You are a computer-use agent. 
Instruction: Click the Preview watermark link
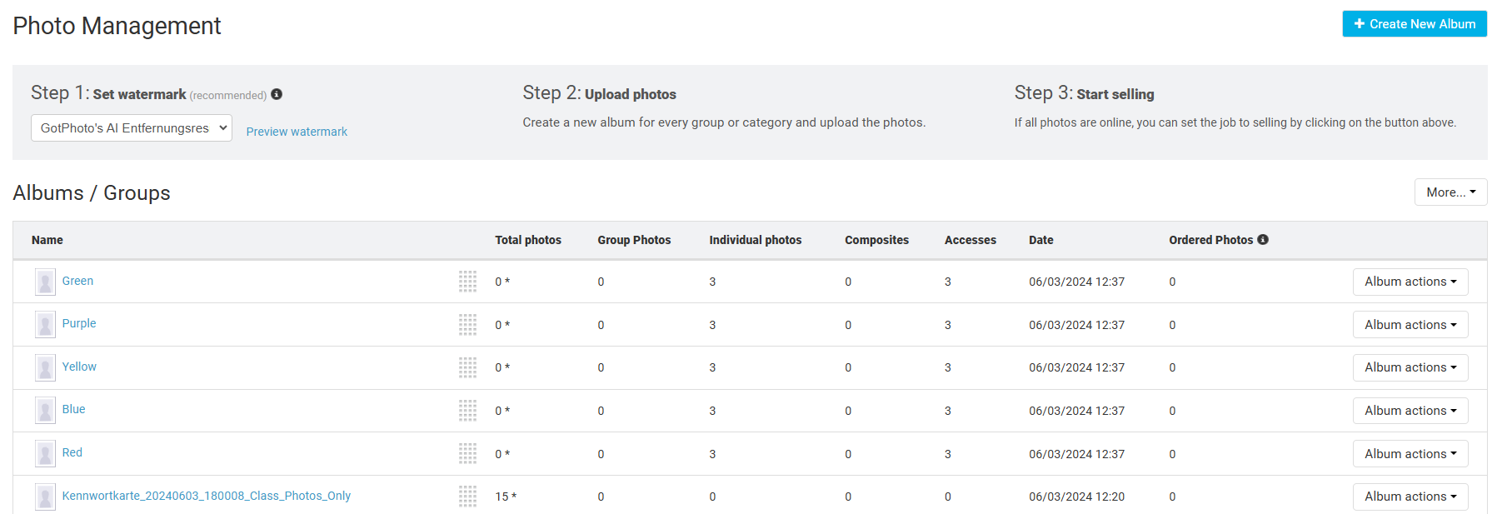[x=297, y=132]
